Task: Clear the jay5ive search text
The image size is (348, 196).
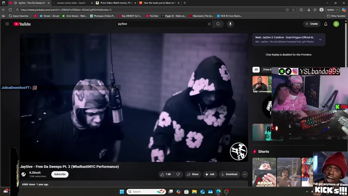Action: (209, 24)
